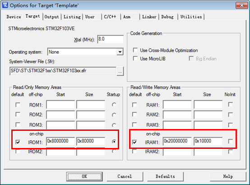Click the ROM1 Size field

(x=91, y=105)
